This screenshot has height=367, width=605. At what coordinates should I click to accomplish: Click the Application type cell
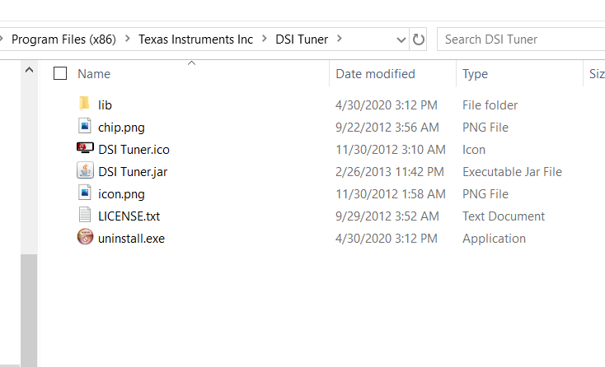[x=494, y=239]
